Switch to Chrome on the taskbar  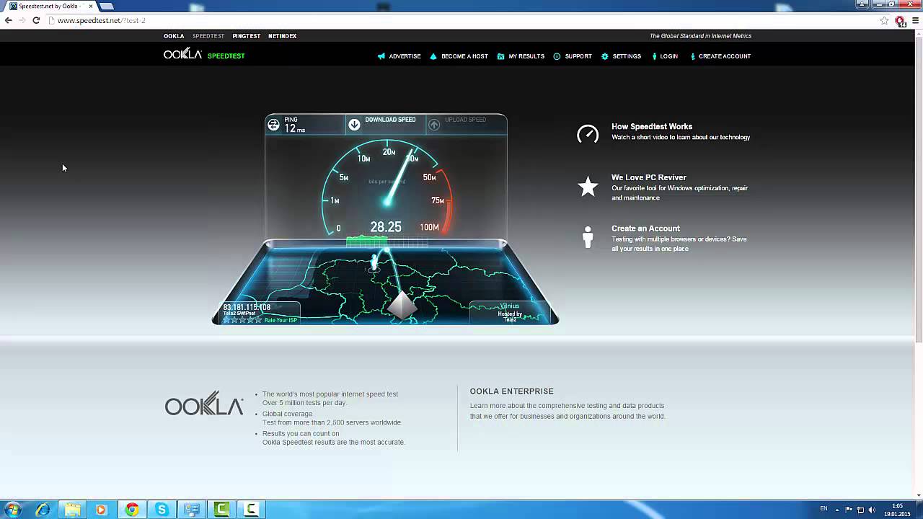tap(132, 510)
